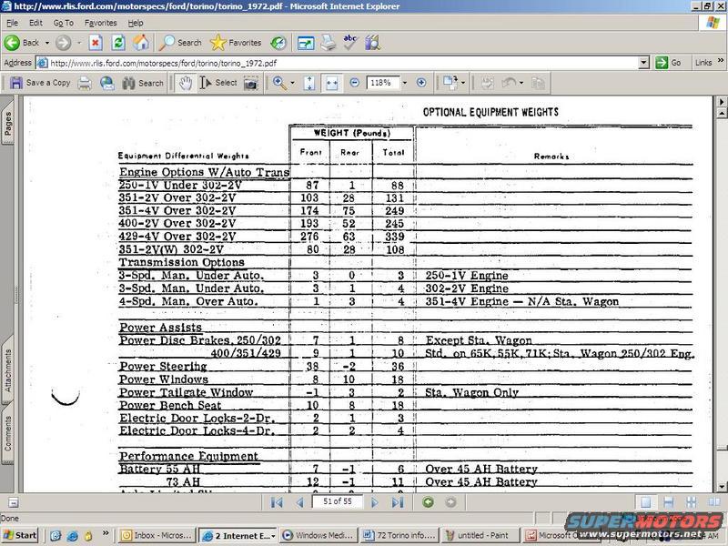728x546 pixels.
Task: Activate the Snapshot camera tool
Action: pyautogui.click(x=250, y=83)
